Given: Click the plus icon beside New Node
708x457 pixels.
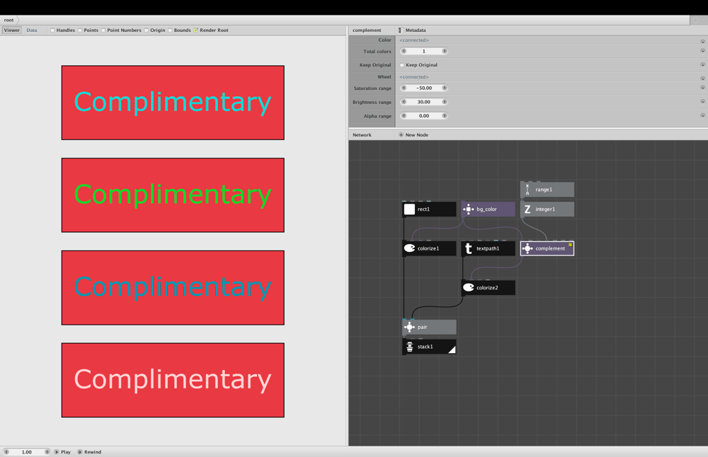Looking at the screenshot, I should [x=401, y=135].
